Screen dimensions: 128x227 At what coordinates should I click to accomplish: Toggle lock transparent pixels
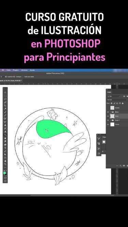(112, 103)
